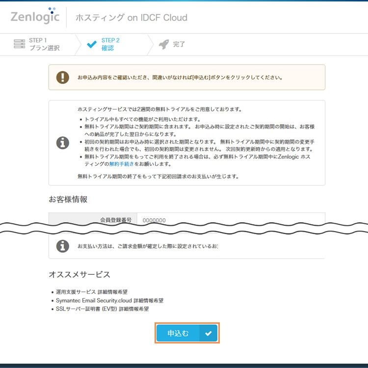
Task: Click the checkmark icon on the 申込む button
Action: point(209,333)
